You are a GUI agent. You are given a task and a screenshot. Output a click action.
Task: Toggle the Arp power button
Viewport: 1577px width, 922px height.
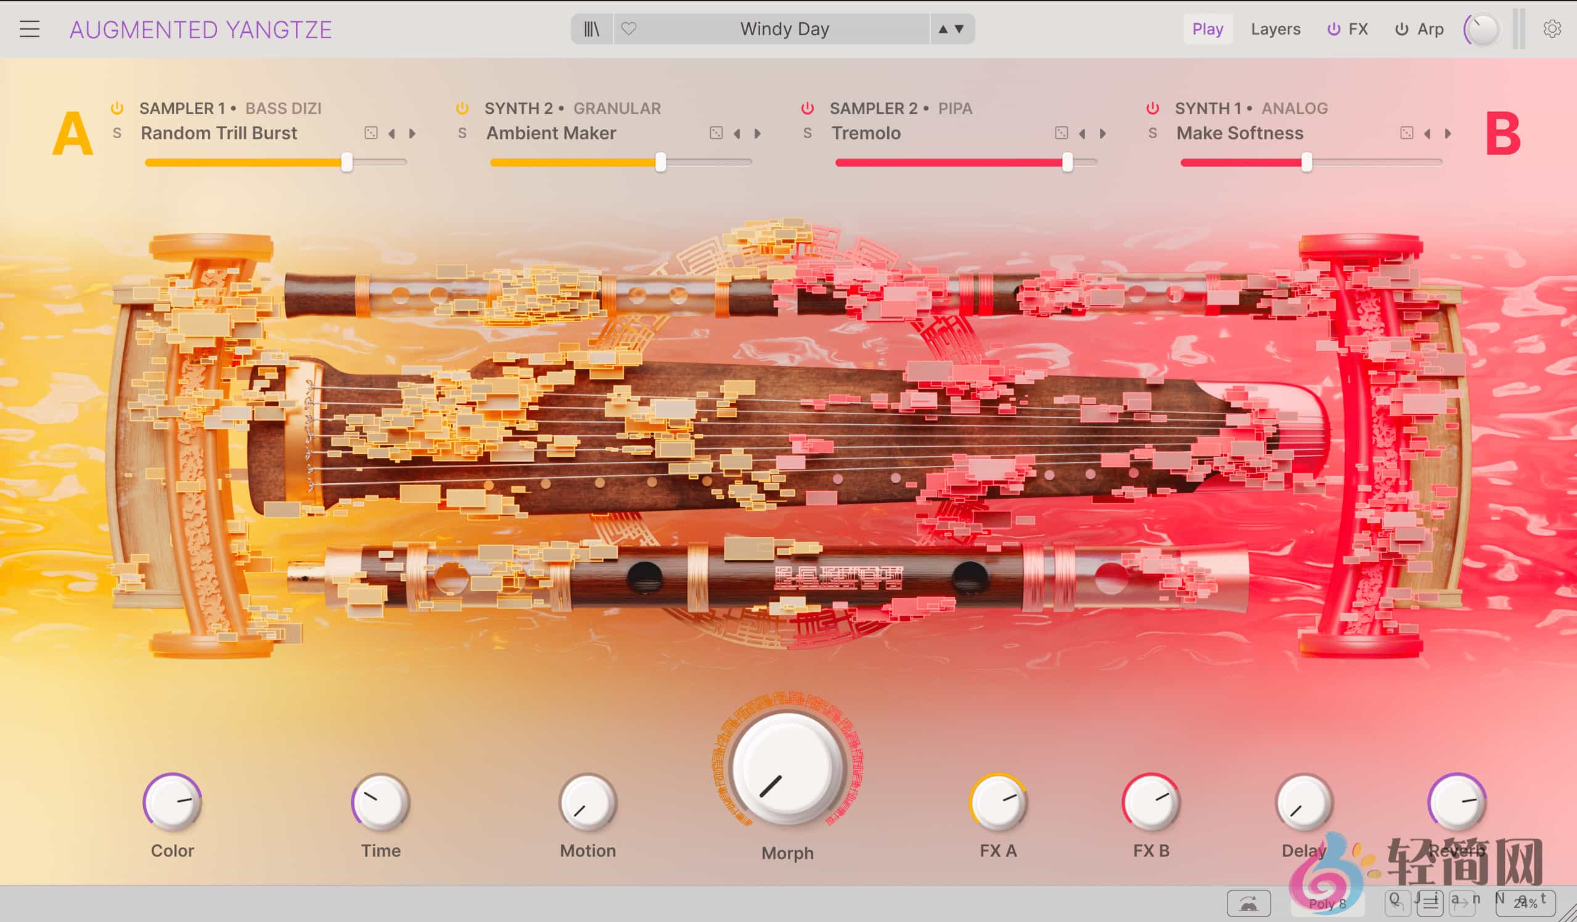(1402, 30)
